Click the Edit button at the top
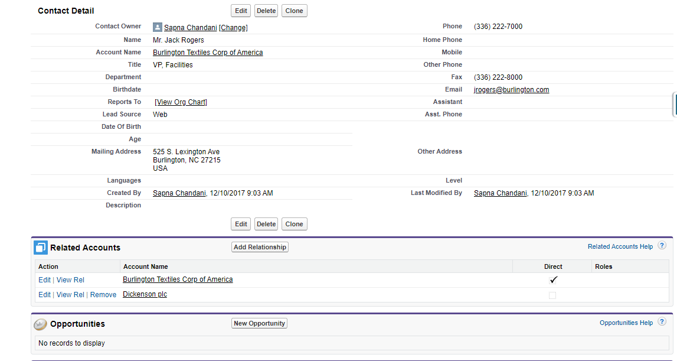This screenshot has width=677, height=361. click(x=240, y=10)
